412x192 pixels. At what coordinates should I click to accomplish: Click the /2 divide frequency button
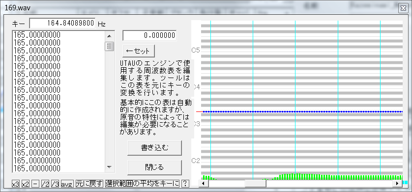click(45, 184)
